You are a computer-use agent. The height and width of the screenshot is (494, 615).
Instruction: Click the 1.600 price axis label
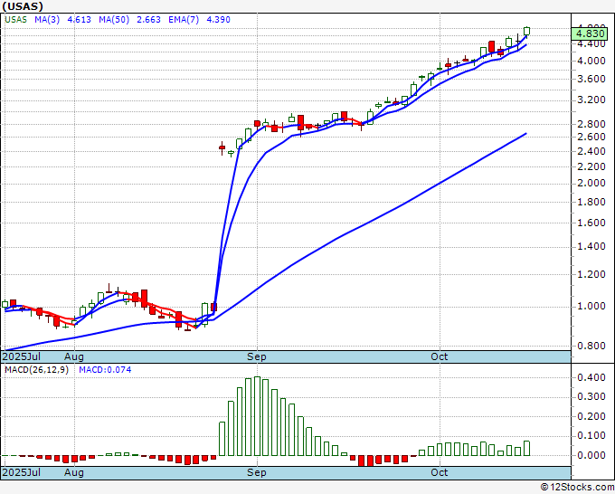pos(591,223)
